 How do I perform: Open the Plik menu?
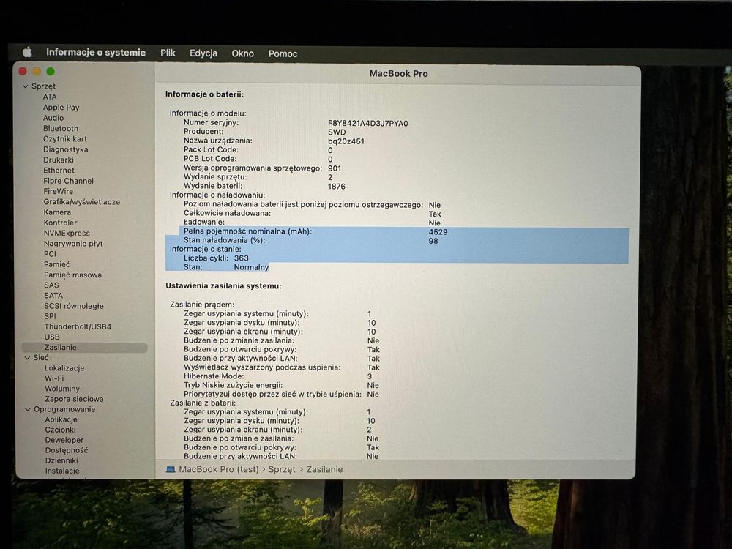pos(168,53)
